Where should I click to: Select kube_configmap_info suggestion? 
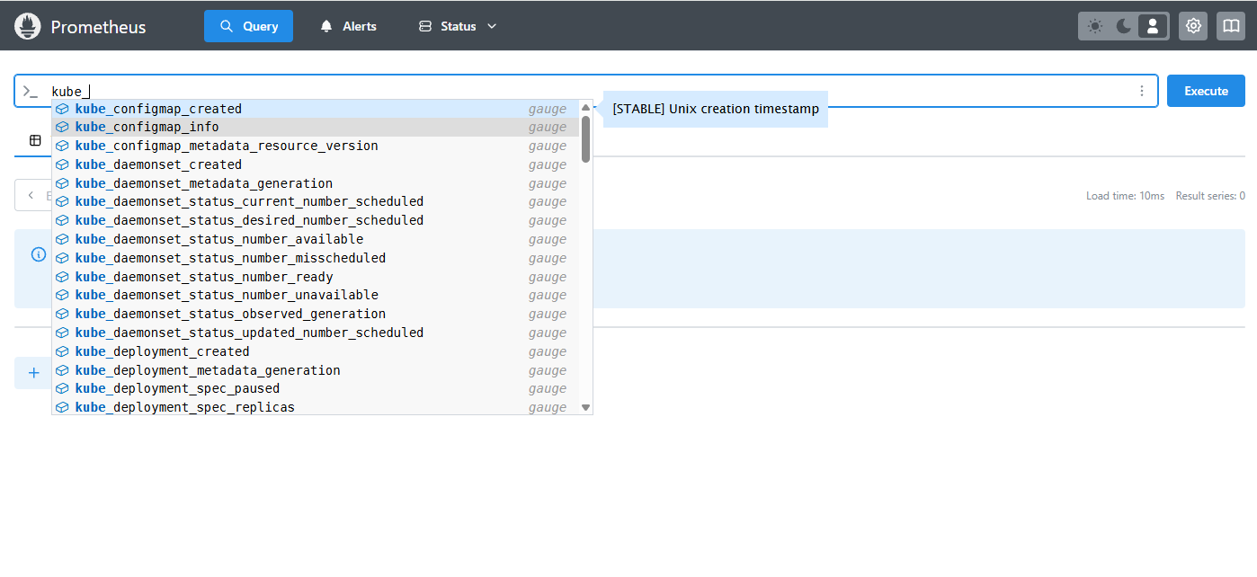(147, 127)
